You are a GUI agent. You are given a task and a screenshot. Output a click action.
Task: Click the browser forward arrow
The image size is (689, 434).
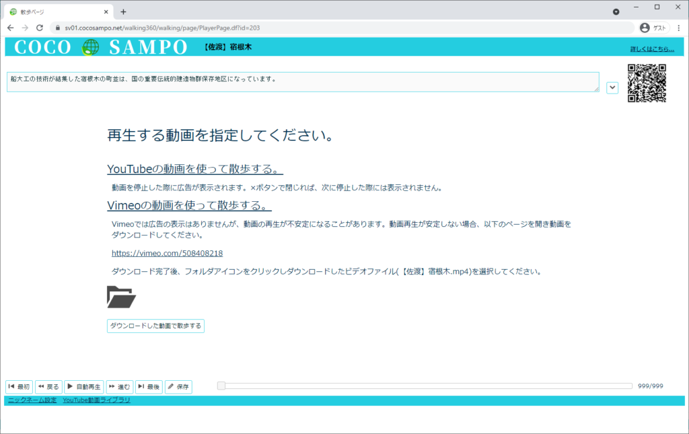25,28
